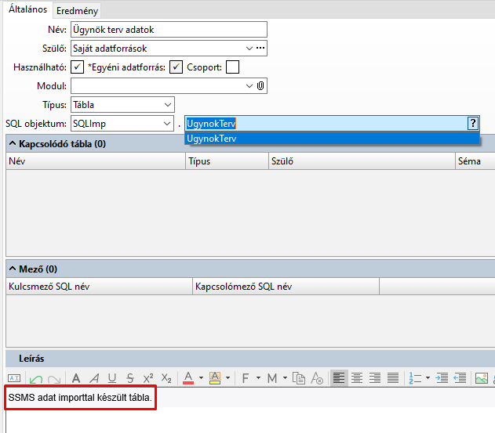The width and height of the screenshot is (495, 433).
Task: Check the Csoport checkbox
Action: point(233,67)
